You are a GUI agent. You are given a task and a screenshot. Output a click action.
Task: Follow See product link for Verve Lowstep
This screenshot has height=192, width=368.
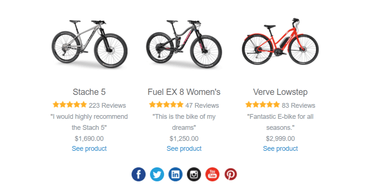coord(280,149)
